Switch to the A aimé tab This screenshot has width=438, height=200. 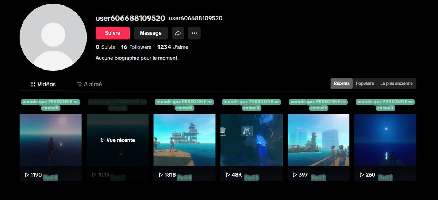(x=89, y=84)
